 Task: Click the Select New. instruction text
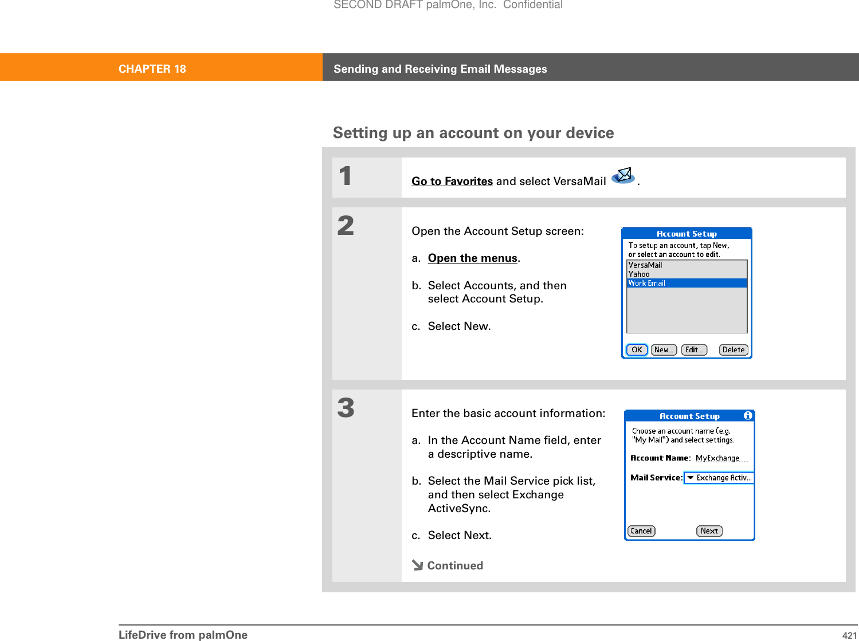click(459, 326)
